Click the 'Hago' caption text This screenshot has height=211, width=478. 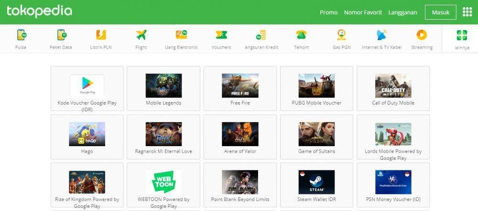pyautogui.click(x=87, y=151)
